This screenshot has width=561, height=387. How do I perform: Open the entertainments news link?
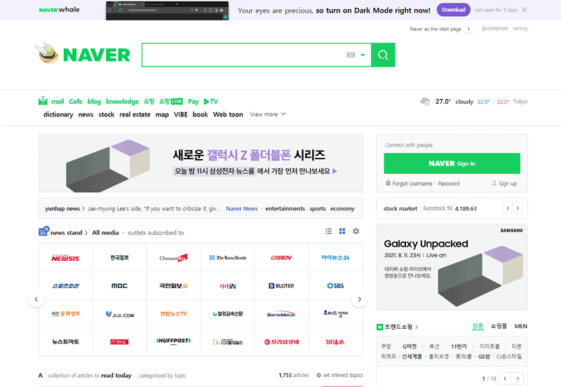[x=285, y=208]
